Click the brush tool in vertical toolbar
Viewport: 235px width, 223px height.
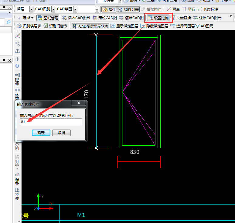pos(17,35)
